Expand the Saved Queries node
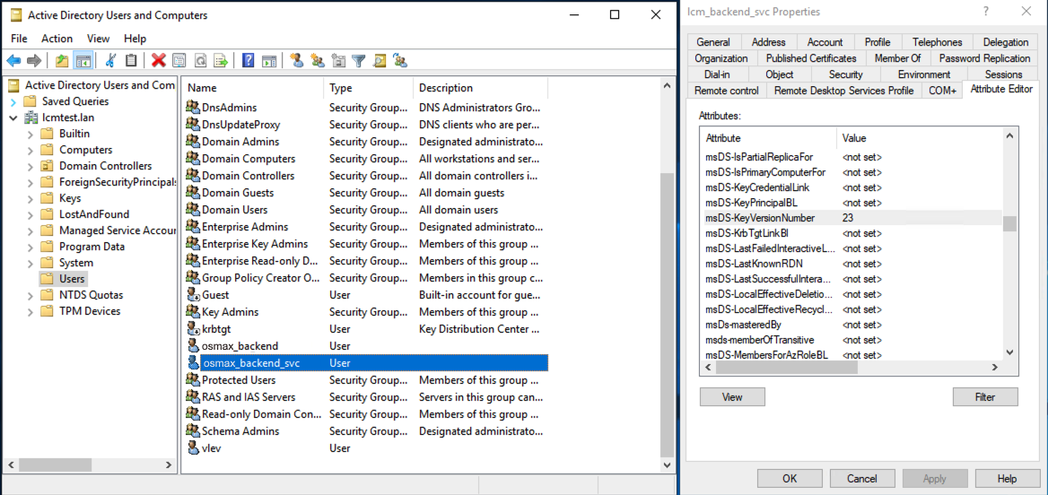The height and width of the screenshot is (495, 1048). pyautogui.click(x=13, y=101)
